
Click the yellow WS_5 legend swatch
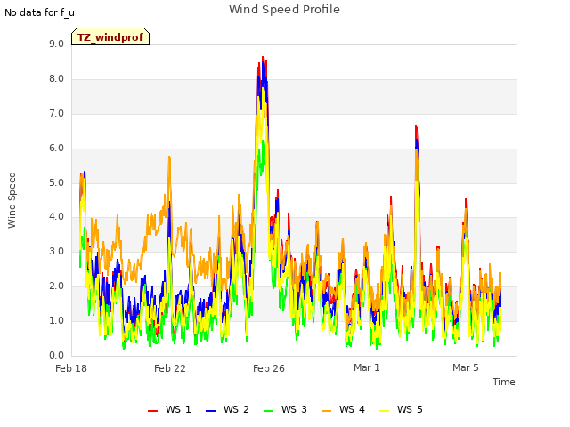[x=384, y=411]
